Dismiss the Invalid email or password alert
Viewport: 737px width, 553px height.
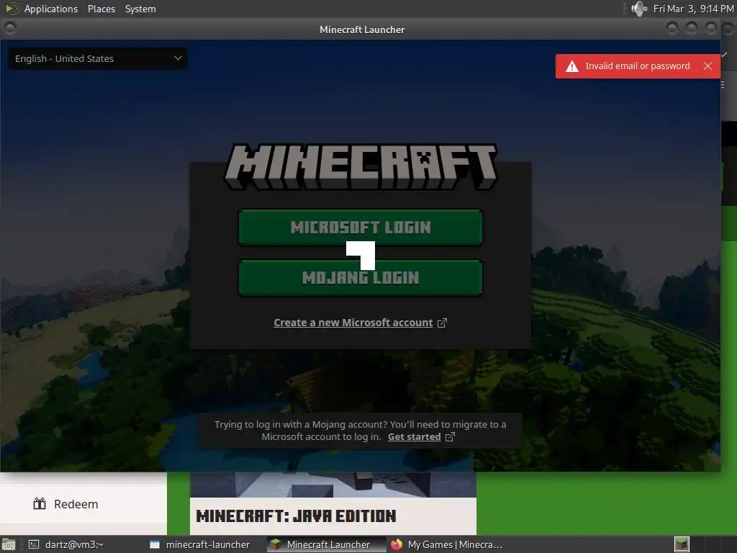click(708, 66)
